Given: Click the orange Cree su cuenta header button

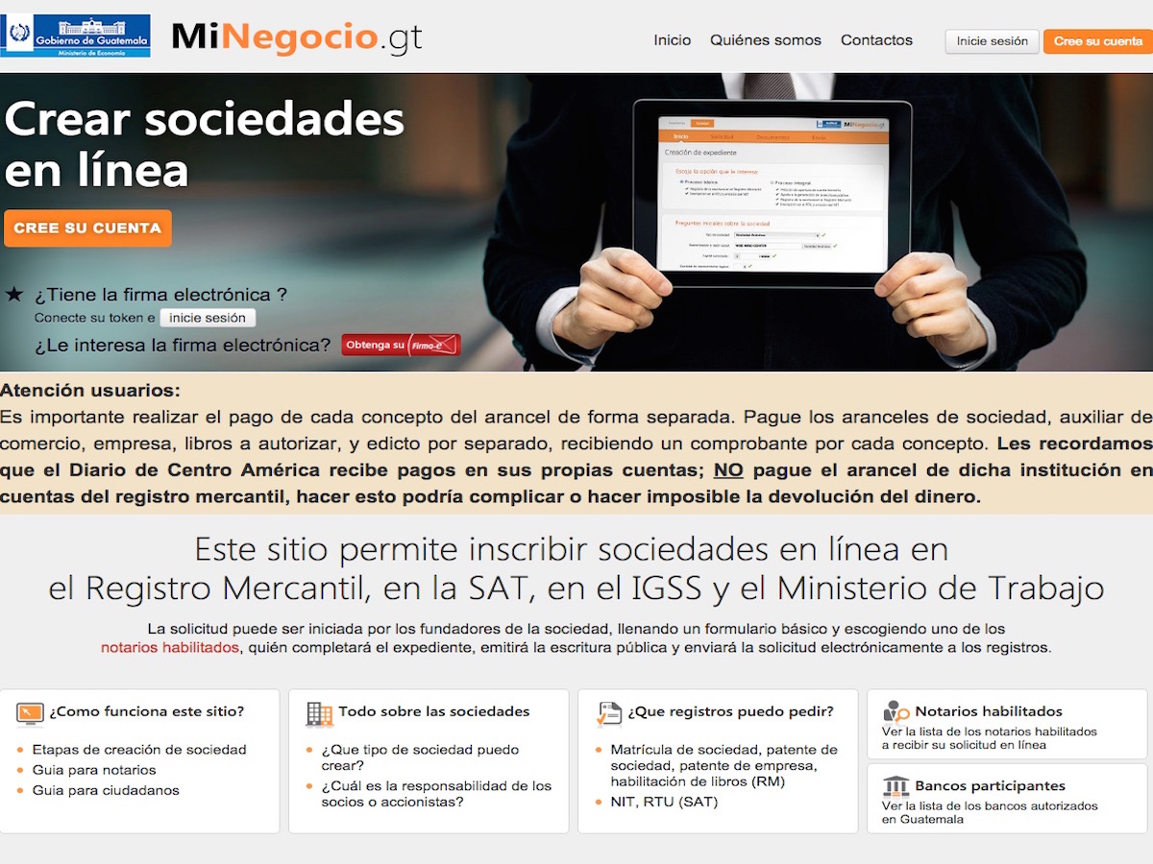Looking at the screenshot, I should [x=1097, y=41].
